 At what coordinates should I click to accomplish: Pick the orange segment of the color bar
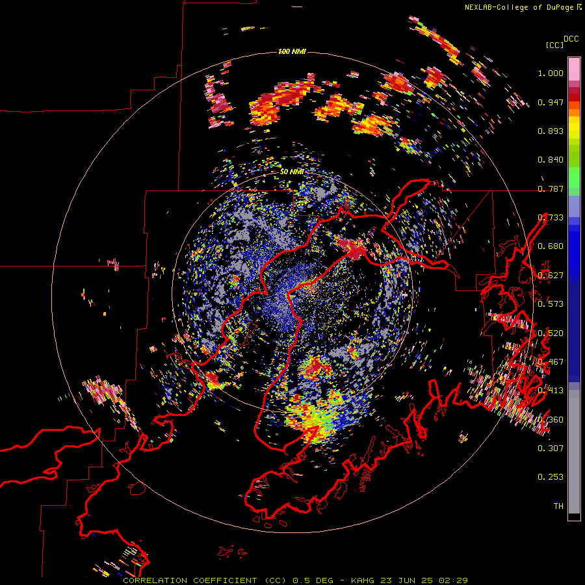[x=574, y=112]
